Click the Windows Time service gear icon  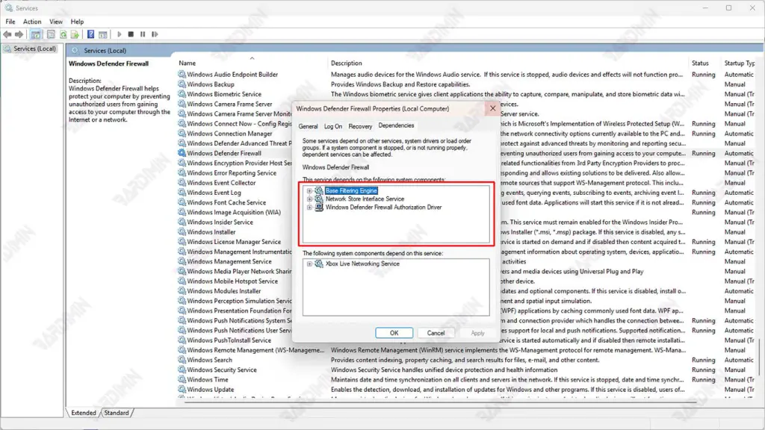point(182,380)
